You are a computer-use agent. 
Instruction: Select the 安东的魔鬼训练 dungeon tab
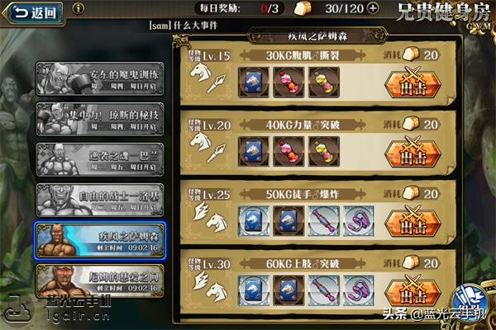click(100, 78)
